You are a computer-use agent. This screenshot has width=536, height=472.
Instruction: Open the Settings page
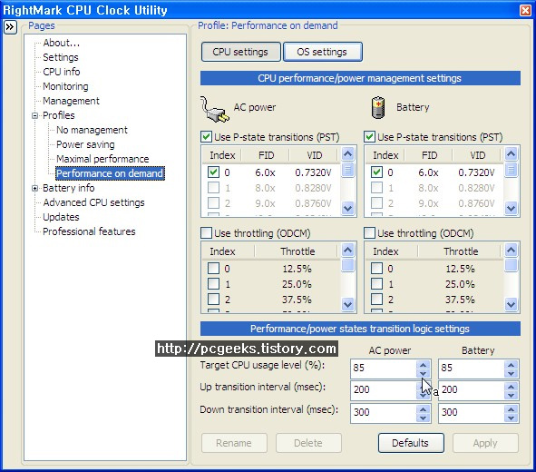tap(61, 57)
